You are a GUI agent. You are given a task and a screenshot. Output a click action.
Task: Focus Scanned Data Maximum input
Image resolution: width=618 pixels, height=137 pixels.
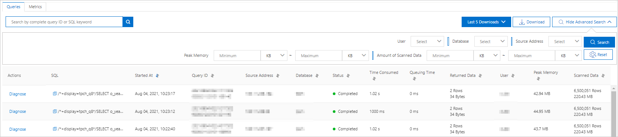[x=532, y=56]
